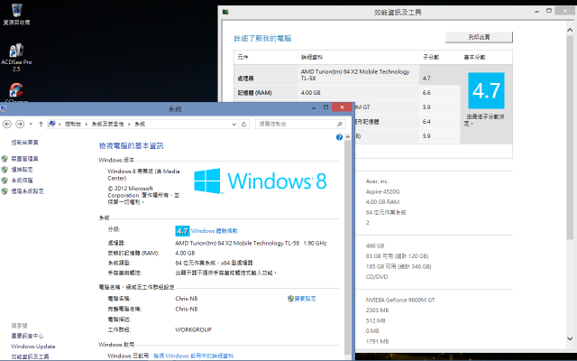This screenshot has width=577, height=361.
Task: Open 系統保護 link in sidebar
Action: pyautogui.click(x=22, y=180)
